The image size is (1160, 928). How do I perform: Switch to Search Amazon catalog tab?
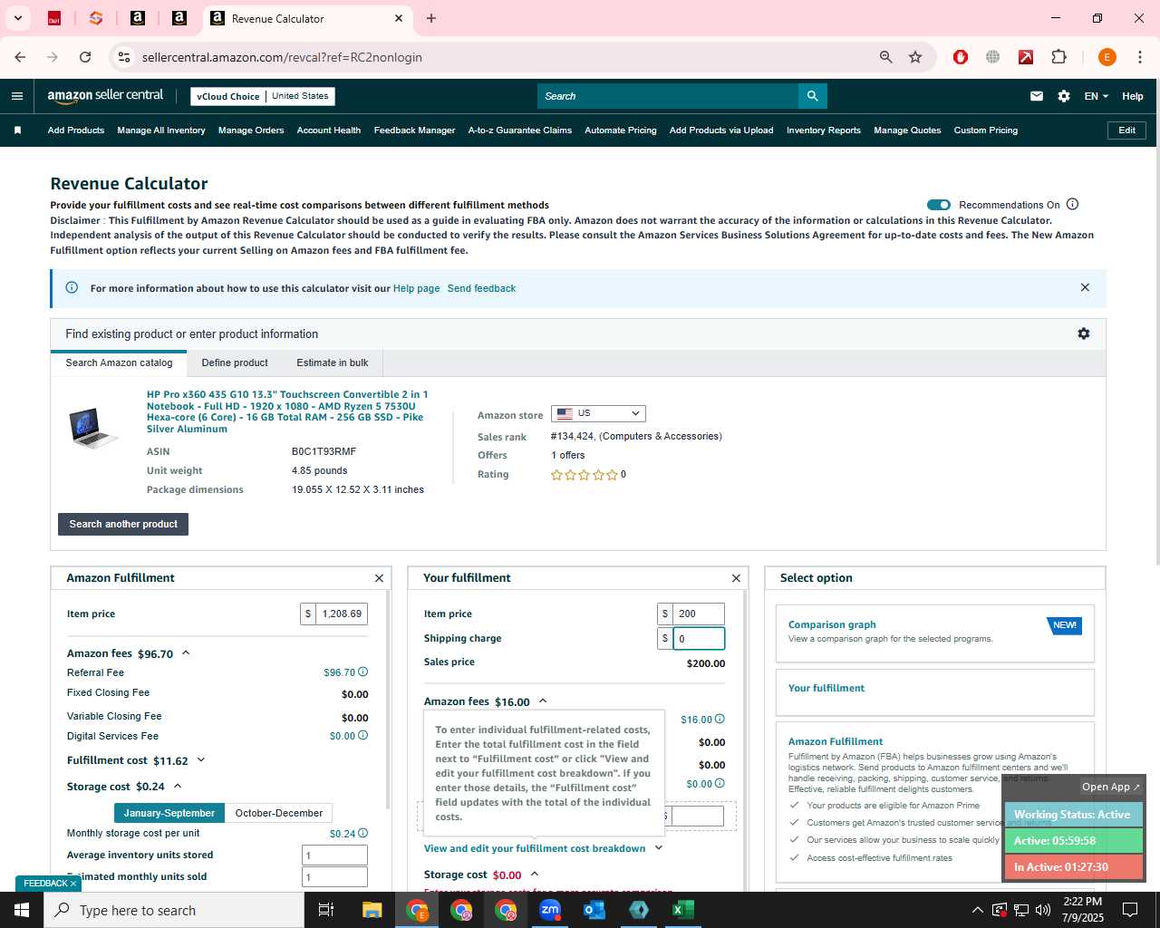click(119, 362)
